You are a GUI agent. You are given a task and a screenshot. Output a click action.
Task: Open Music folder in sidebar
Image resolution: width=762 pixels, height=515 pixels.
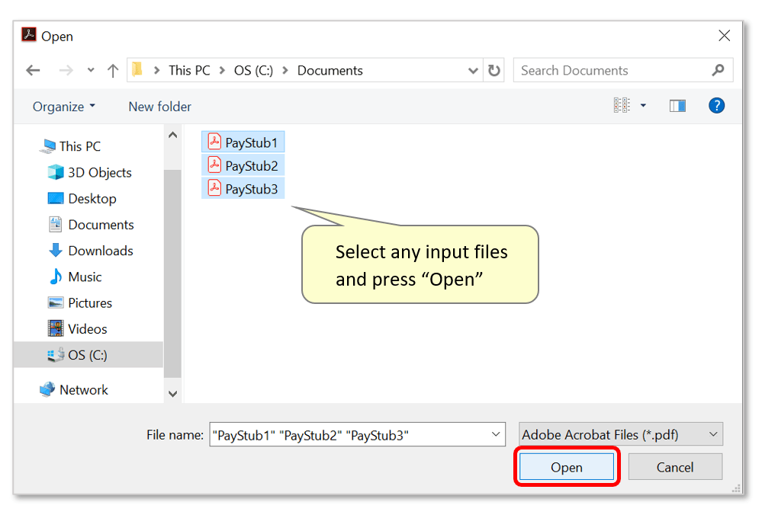75,277
